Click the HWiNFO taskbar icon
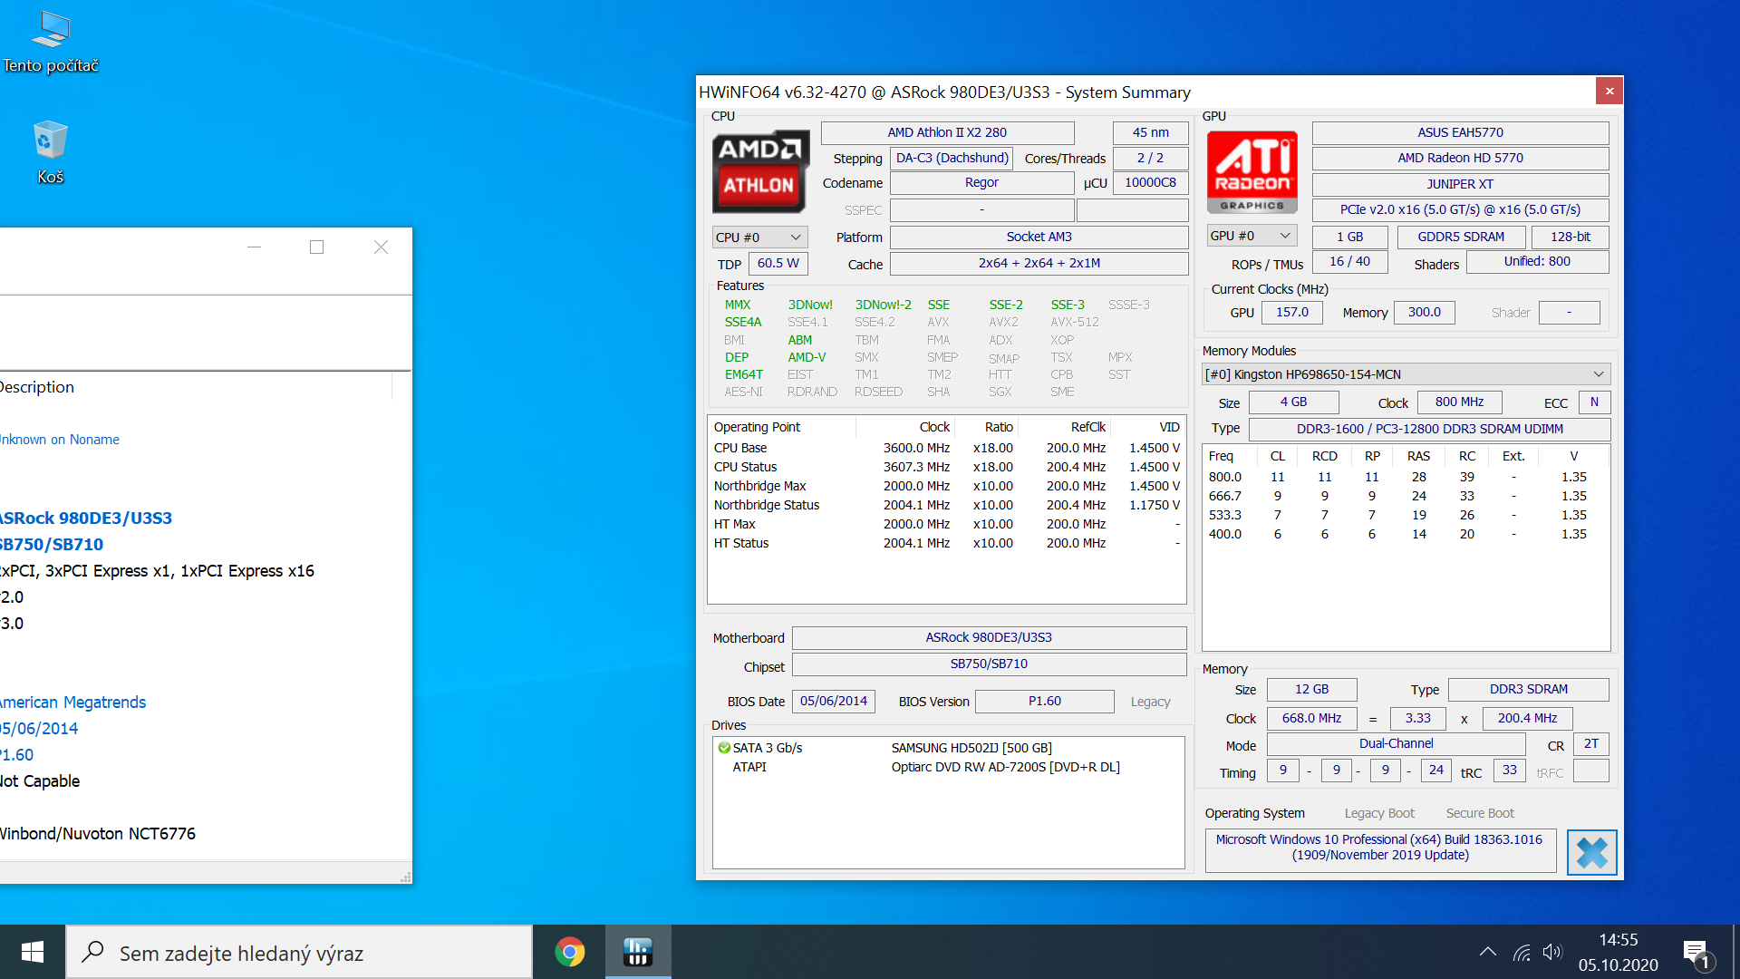The image size is (1740, 979). (638, 952)
